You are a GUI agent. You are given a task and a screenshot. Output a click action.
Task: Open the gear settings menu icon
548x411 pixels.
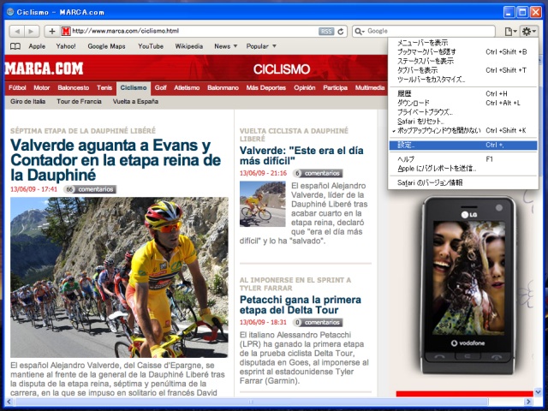[528, 32]
